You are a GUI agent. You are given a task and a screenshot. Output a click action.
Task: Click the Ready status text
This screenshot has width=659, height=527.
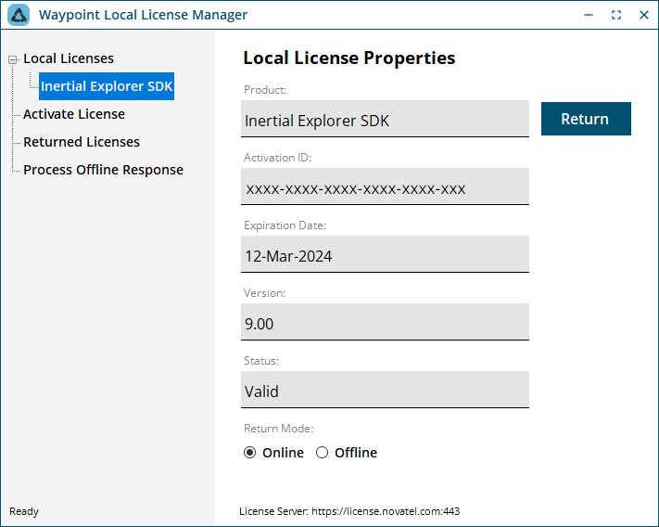tap(24, 511)
